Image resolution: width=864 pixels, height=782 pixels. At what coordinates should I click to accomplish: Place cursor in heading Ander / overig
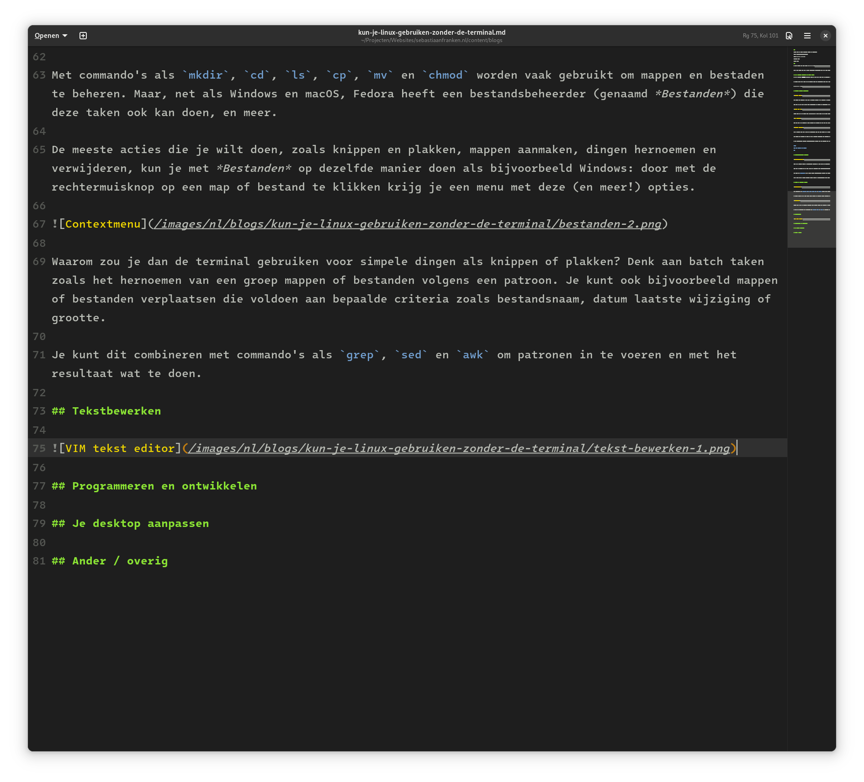[x=120, y=561]
